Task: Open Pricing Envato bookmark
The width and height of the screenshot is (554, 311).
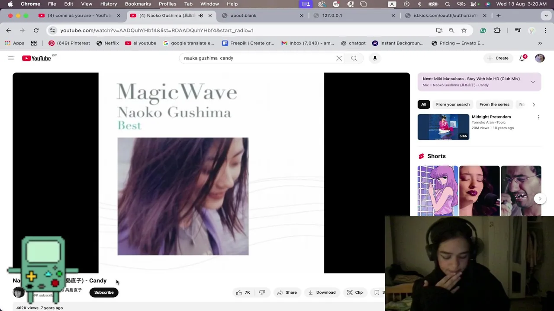Action: (x=457, y=43)
